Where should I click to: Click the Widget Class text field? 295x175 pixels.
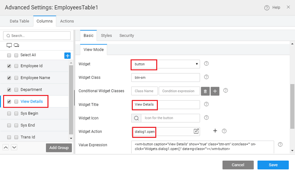tap(165, 77)
